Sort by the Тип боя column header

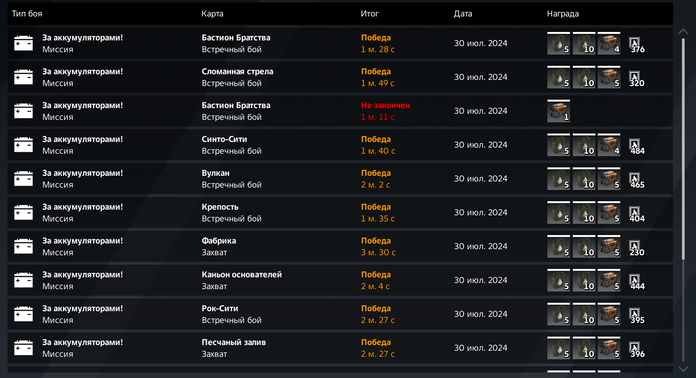pyautogui.click(x=27, y=14)
